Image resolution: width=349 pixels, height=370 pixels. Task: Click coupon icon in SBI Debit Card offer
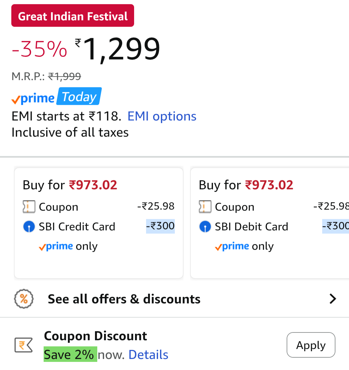(205, 207)
